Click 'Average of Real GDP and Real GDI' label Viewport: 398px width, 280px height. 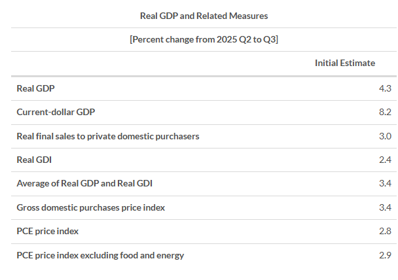(x=84, y=184)
